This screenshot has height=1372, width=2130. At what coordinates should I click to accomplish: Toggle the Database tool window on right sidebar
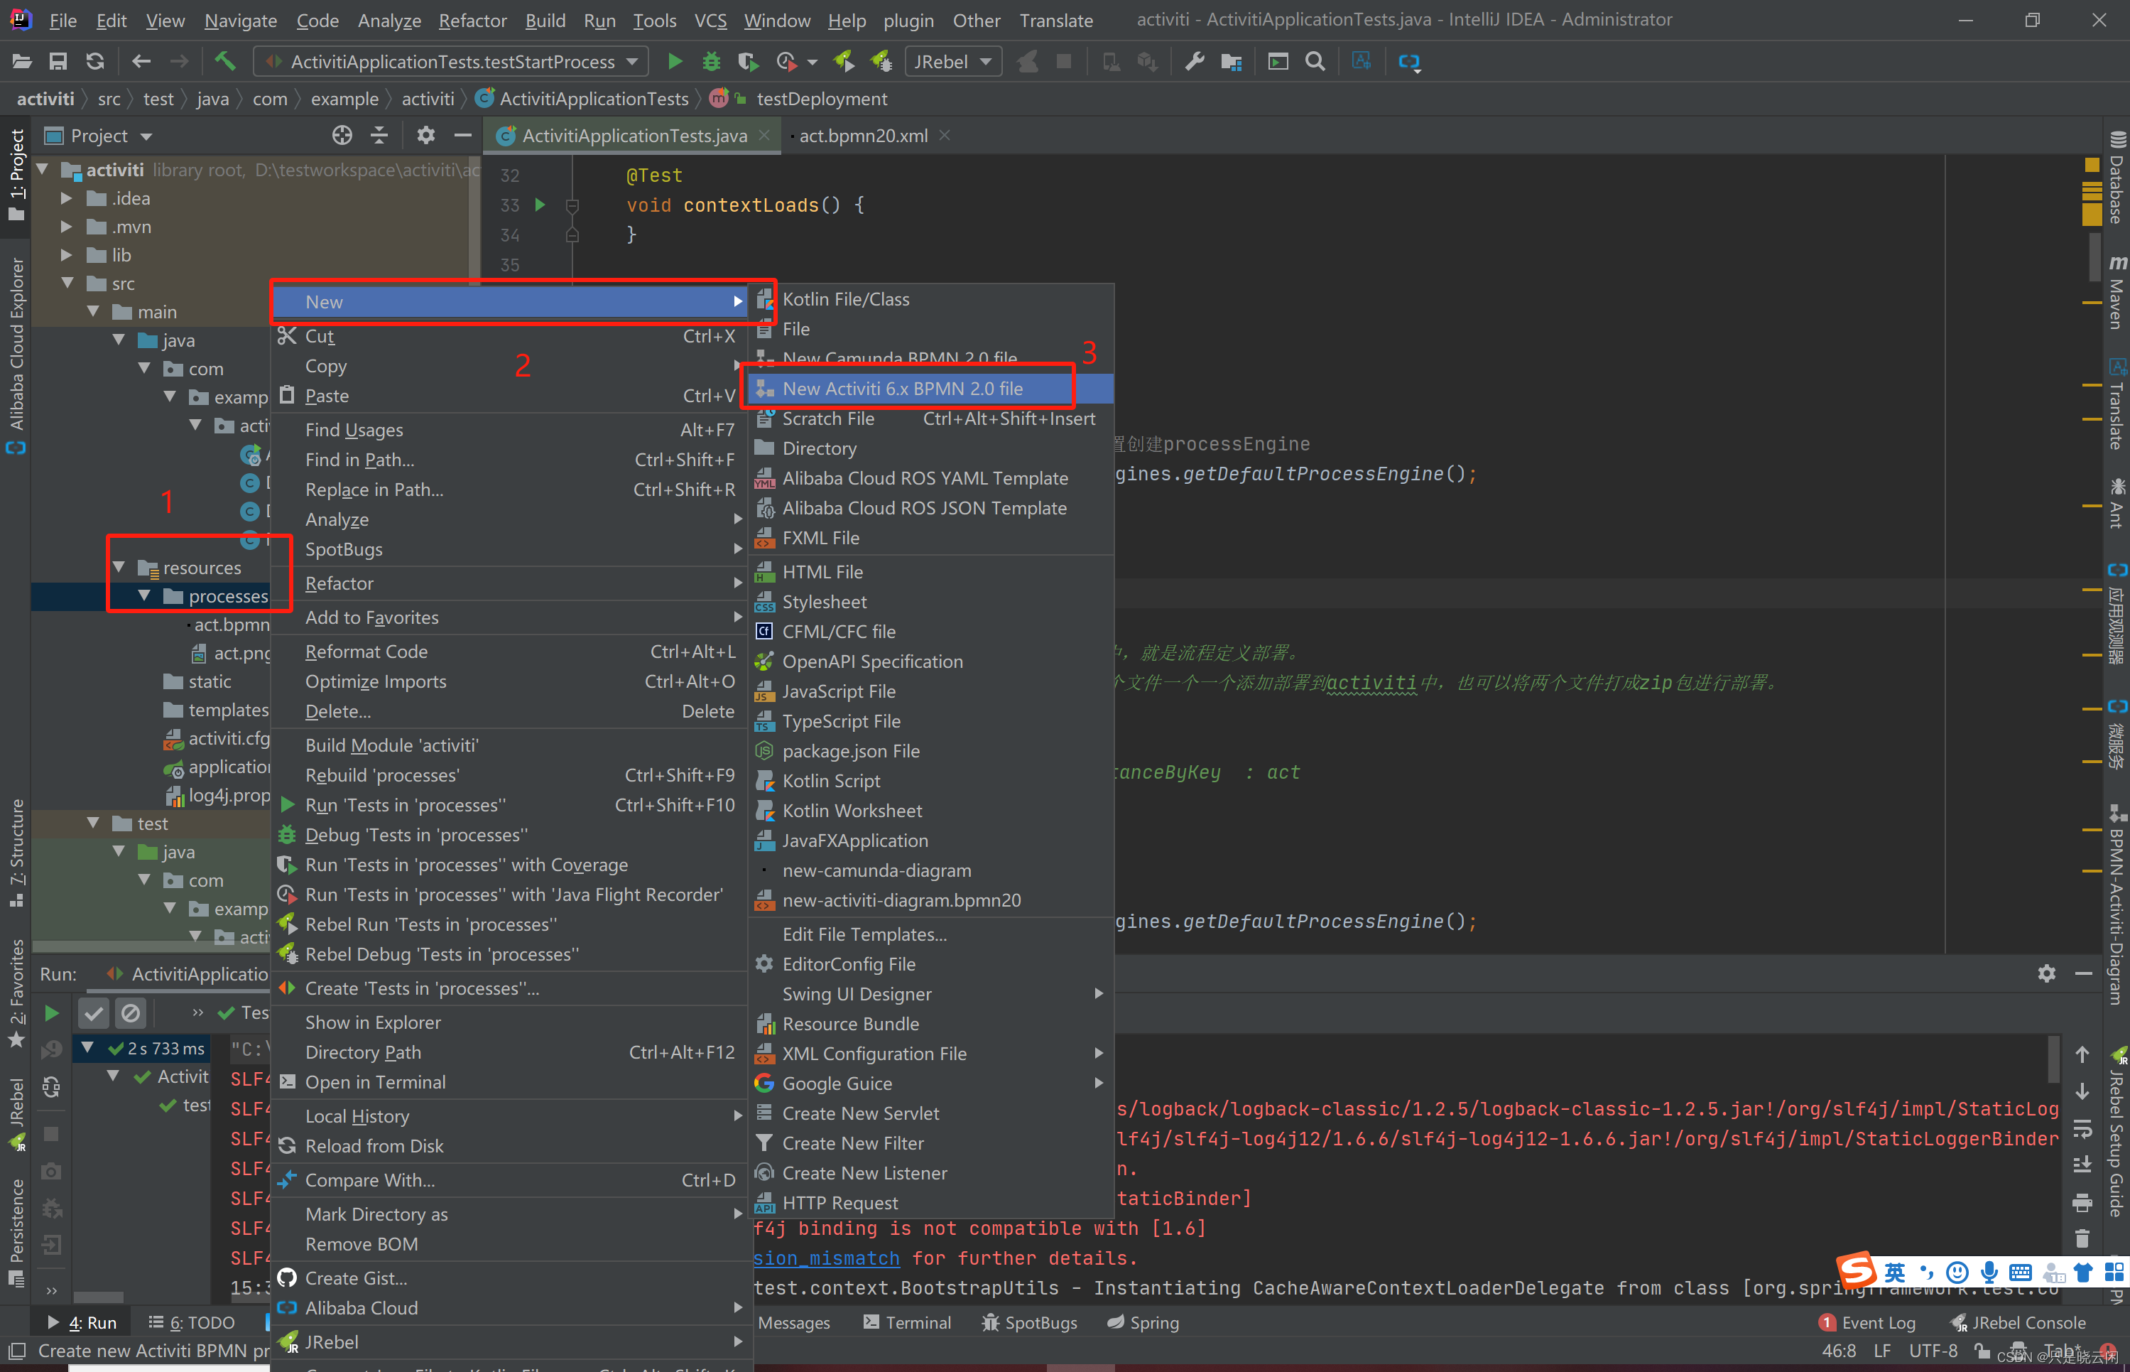tap(2117, 178)
